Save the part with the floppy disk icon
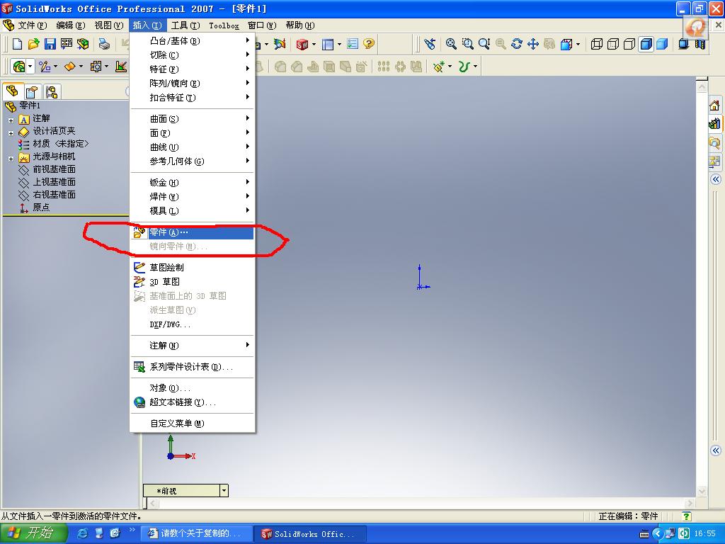The image size is (725, 544). coord(50,44)
